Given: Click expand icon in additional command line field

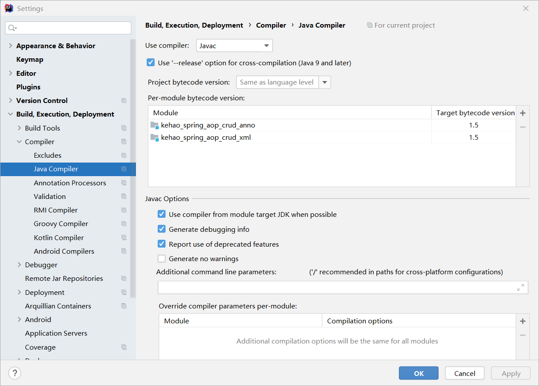Looking at the screenshot, I should point(521,287).
